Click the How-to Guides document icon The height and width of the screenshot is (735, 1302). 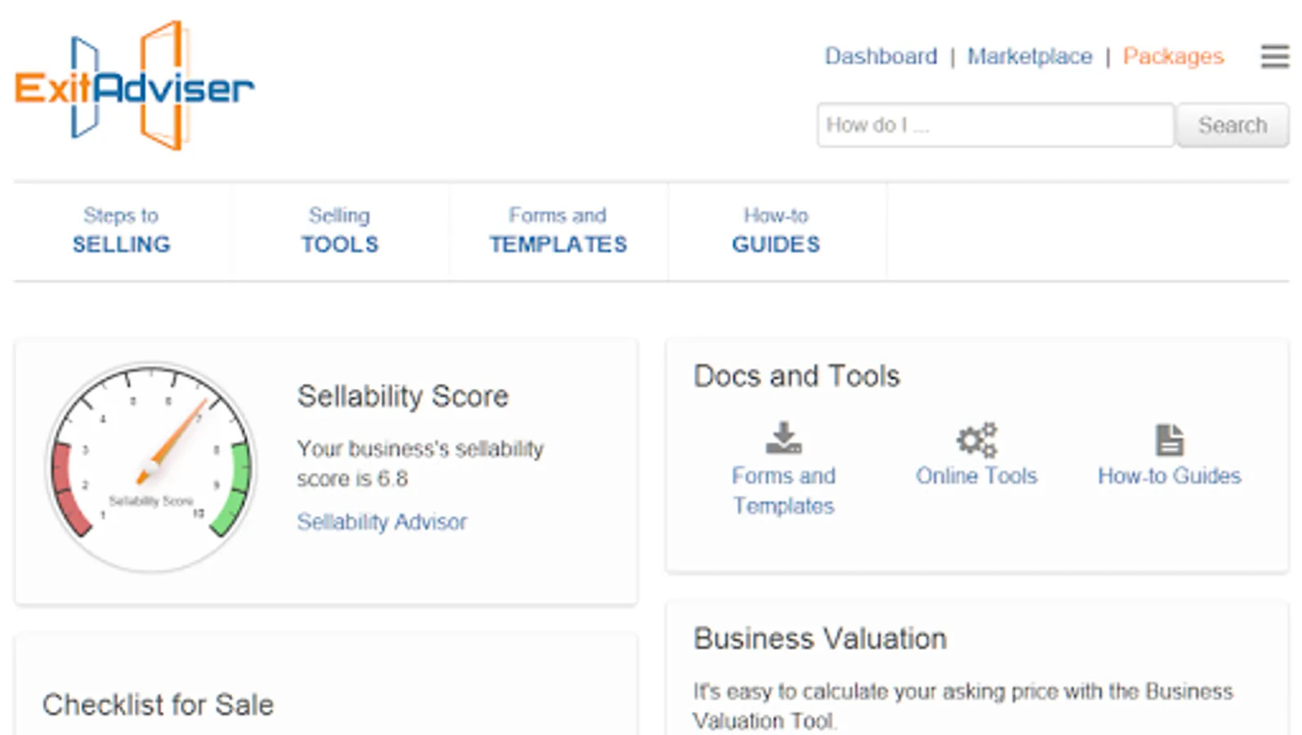coord(1170,439)
